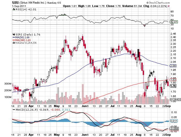Click the blue 2.00 MA(50) price tag
The width and height of the screenshot is (181, 137).
click(173, 66)
